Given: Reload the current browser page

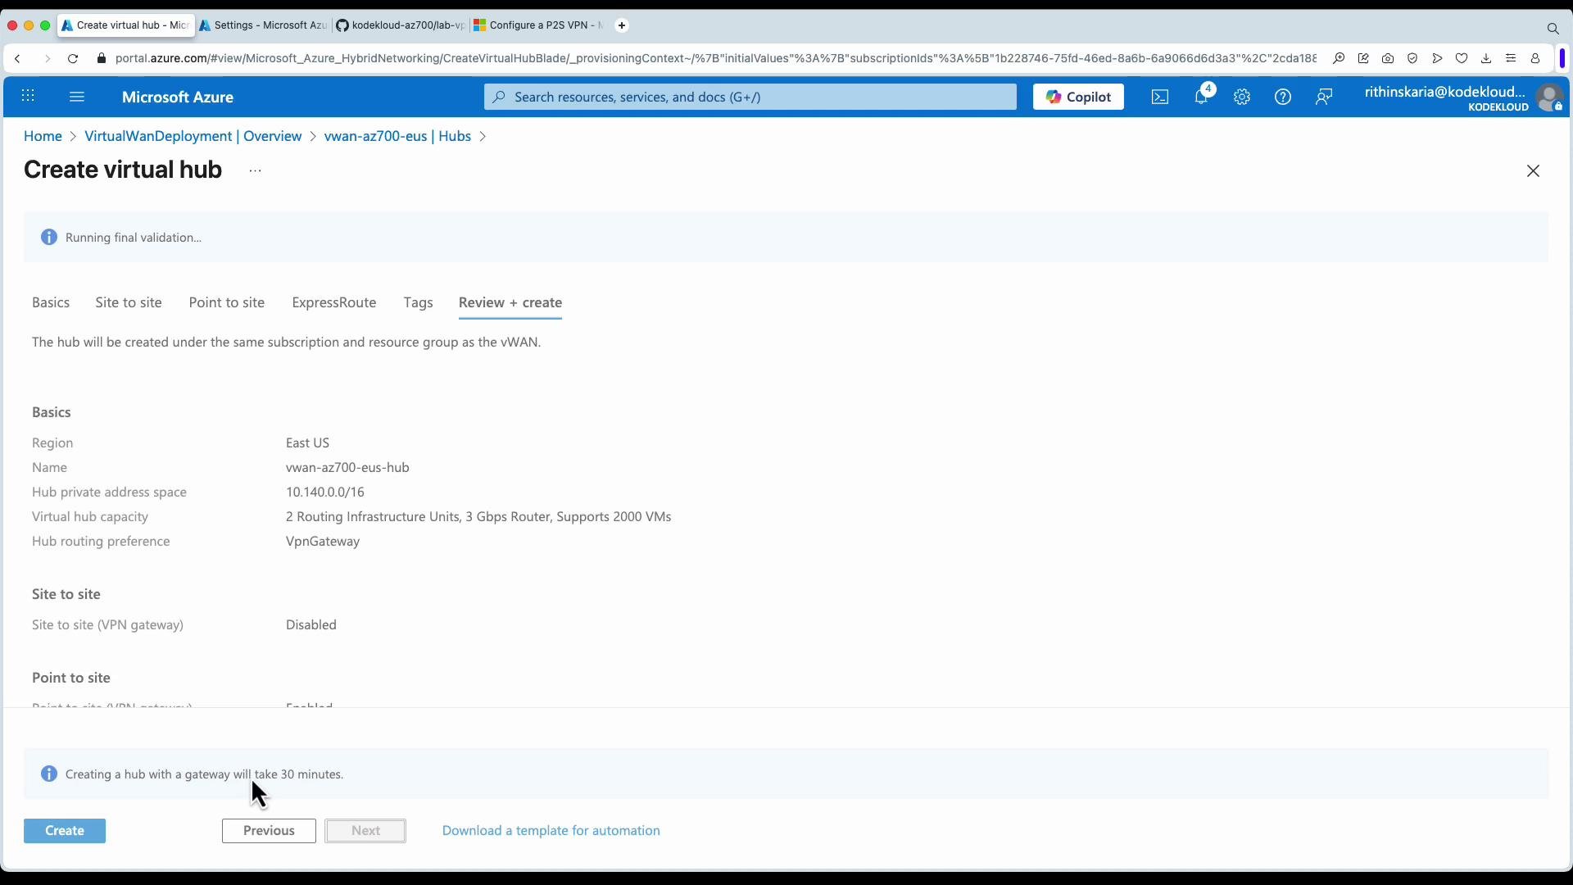Looking at the screenshot, I should pos(73,58).
